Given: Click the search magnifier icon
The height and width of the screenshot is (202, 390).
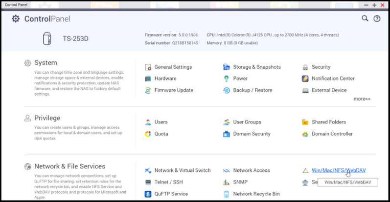Looking at the screenshot, I should pyautogui.click(x=365, y=19).
